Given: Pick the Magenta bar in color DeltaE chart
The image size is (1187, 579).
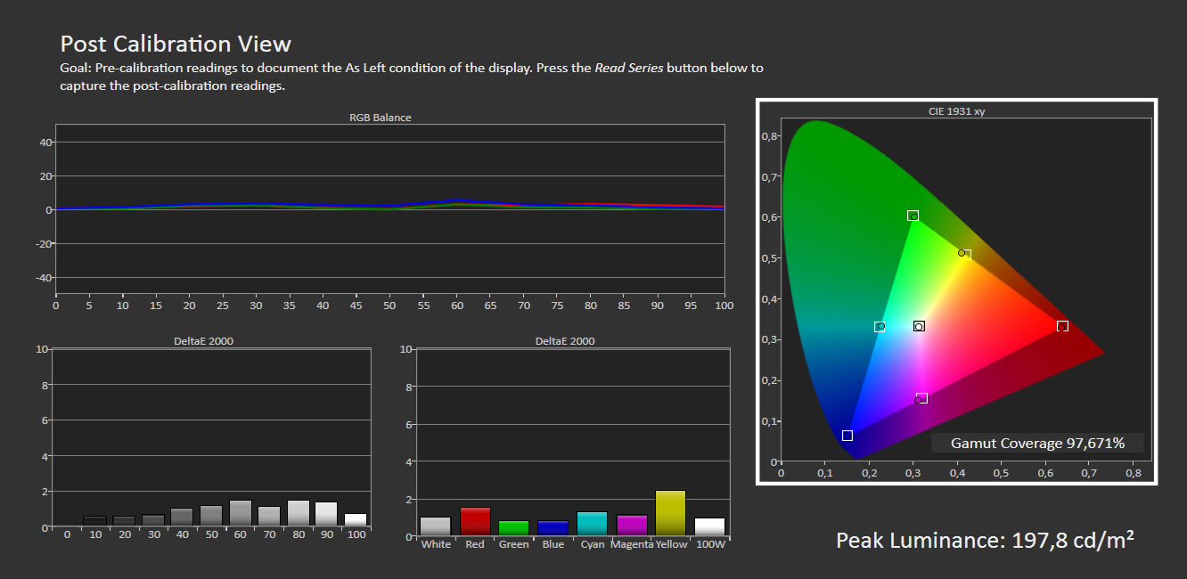Looking at the screenshot, I should [x=631, y=526].
